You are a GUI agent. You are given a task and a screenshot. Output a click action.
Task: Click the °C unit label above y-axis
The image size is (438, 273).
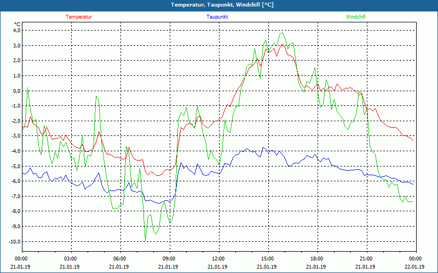tap(17, 24)
